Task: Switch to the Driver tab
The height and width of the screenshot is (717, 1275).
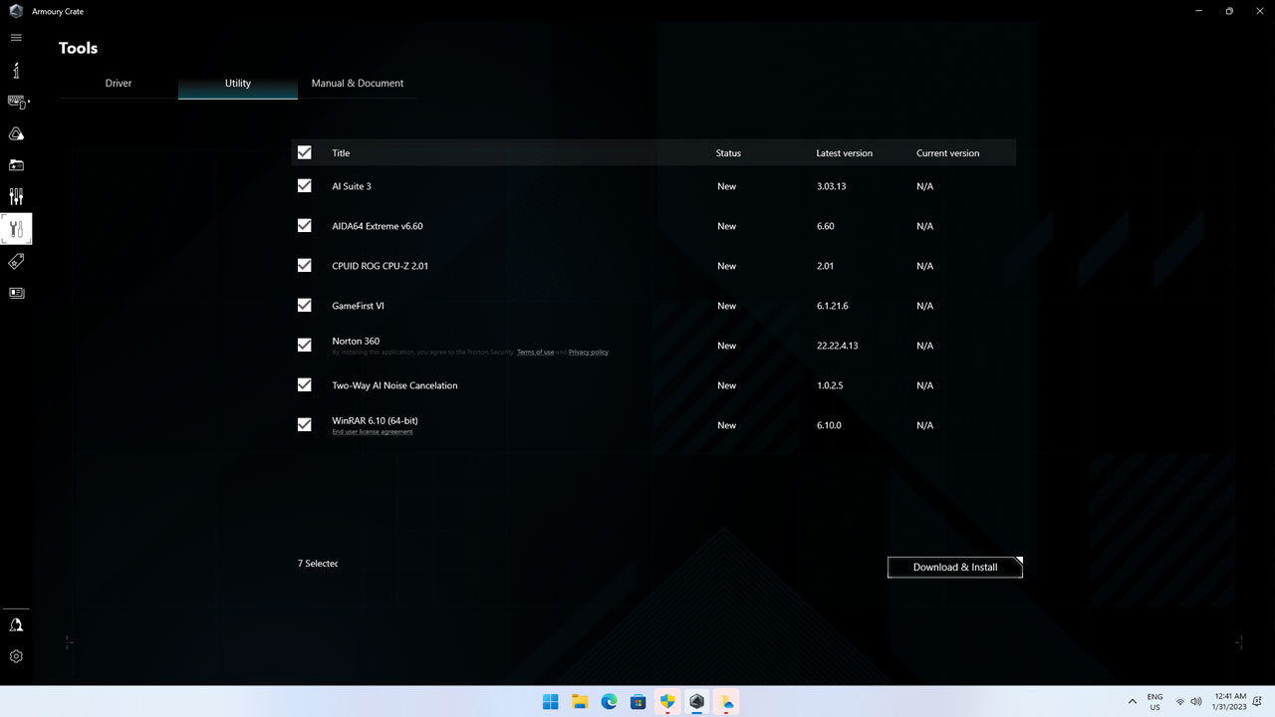Action: (119, 84)
